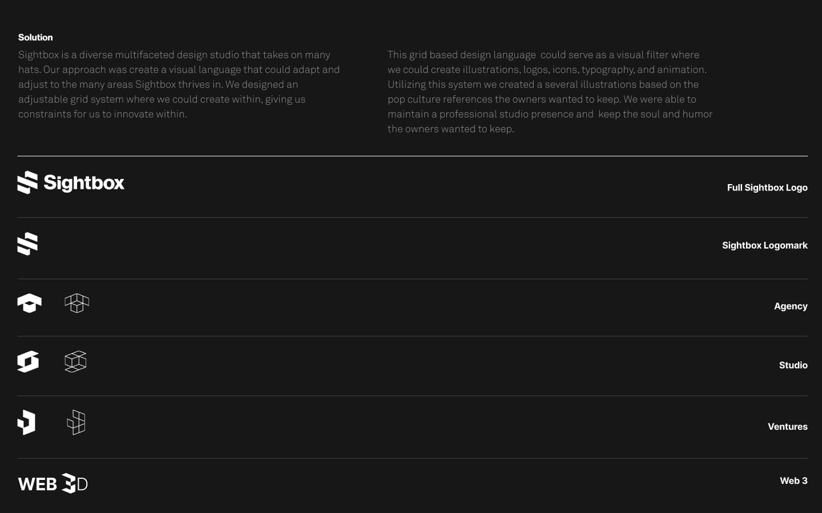This screenshot has height=513, width=822.
Task: Click the full Sightbox logo with wordmark
Action: 71,182
